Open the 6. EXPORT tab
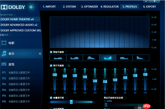The width and height of the screenshot is (165, 109). pyautogui.click(x=150, y=7)
